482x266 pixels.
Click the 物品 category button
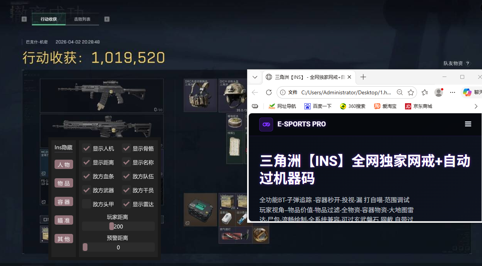[x=64, y=183]
